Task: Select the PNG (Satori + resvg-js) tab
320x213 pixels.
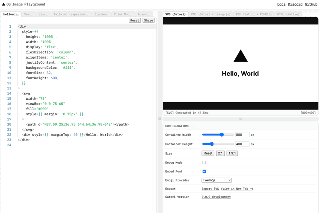Action: pyautogui.click(x=210, y=14)
